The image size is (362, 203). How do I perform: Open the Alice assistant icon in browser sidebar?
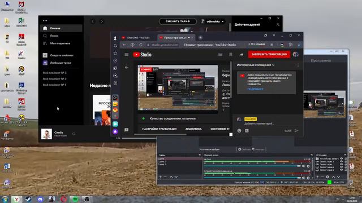coord(115,131)
